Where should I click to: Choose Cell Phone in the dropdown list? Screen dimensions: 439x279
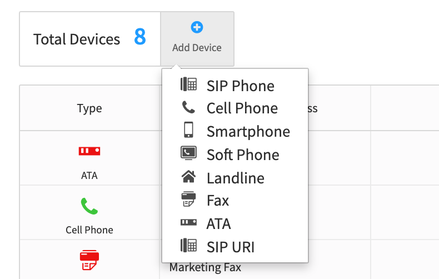[x=242, y=108]
